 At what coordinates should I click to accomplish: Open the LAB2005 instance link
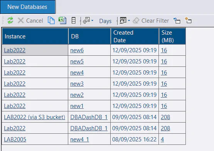pos(15,139)
